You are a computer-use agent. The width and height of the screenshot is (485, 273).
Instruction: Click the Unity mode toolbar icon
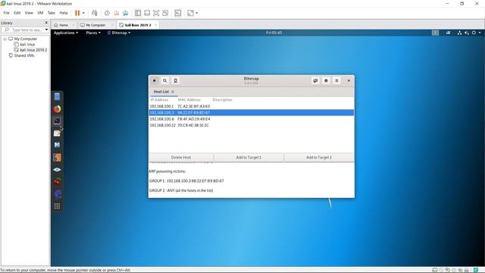tap(165, 13)
